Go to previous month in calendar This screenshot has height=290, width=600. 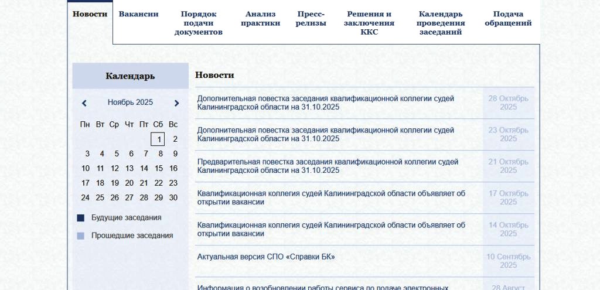point(84,103)
